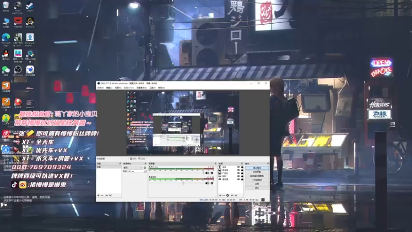The image size is (412, 232).
Task: Select the scene entry in the Scenes list
Action: [109, 167]
